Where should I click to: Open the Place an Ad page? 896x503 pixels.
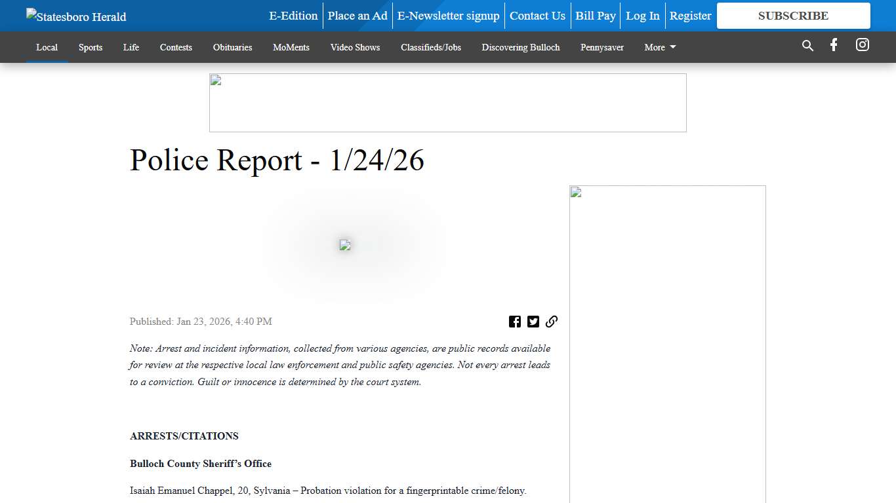click(357, 16)
